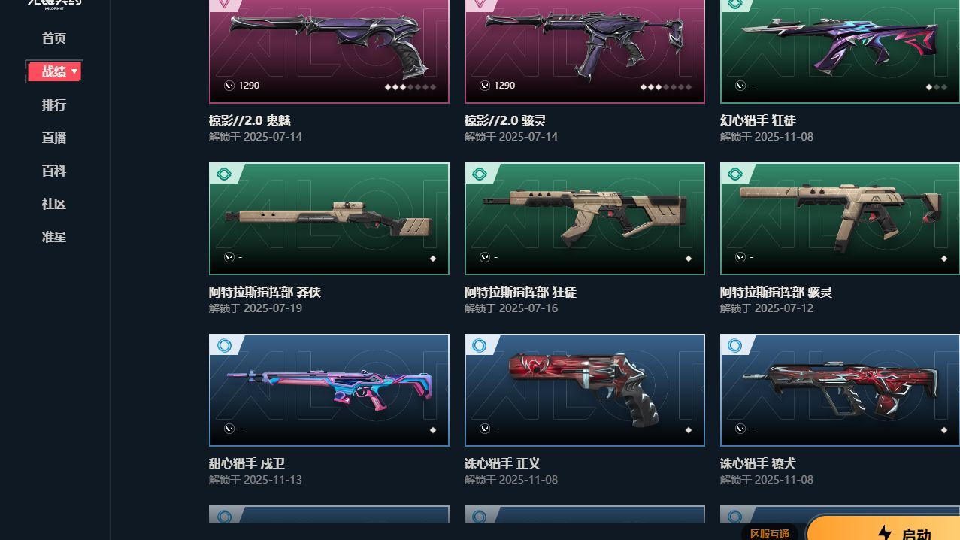
Task: Click the blue tier icon on 甜心猎手 戍卫
Action: tap(223, 345)
